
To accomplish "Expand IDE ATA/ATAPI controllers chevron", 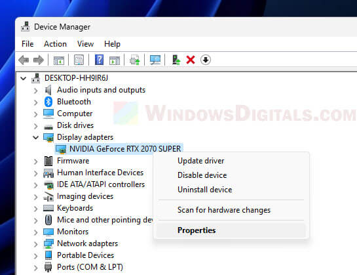I will click(x=36, y=185).
